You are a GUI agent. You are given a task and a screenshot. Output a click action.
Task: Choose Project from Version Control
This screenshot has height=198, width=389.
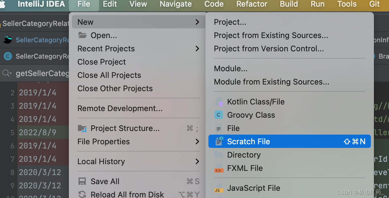tap(269, 49)
